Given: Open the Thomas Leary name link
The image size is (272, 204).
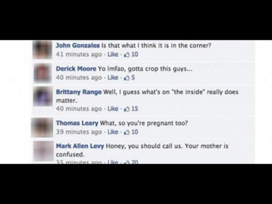Looking at the screenshot, I should click(x=77, y=123).
